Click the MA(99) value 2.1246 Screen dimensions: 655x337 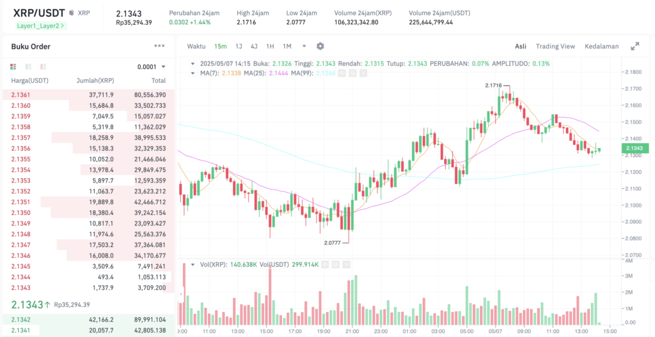click(x=326, y=73)
